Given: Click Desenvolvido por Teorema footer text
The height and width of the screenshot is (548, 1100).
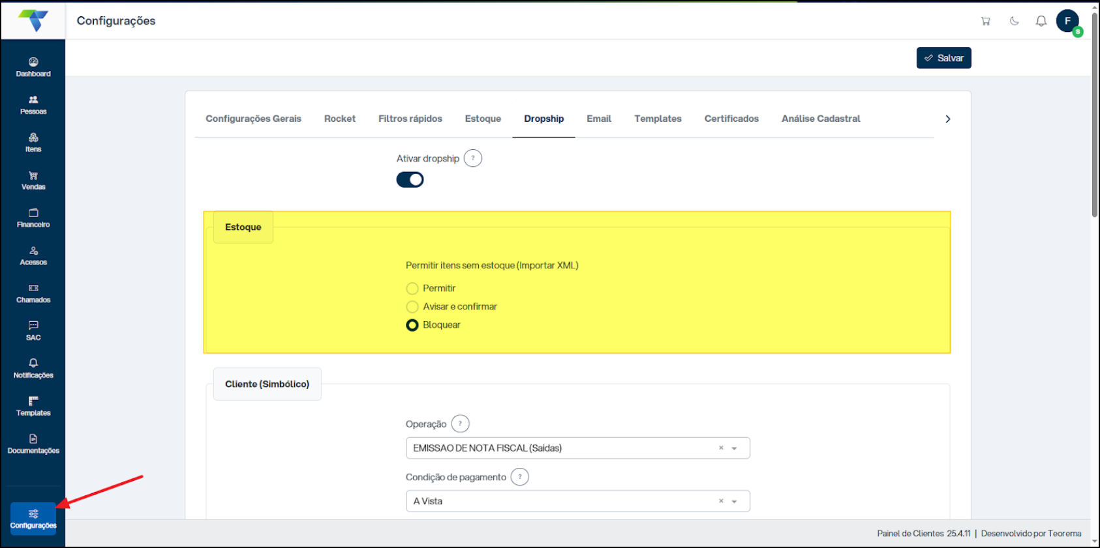Looking at the screenshot, I should point(1031,533).
